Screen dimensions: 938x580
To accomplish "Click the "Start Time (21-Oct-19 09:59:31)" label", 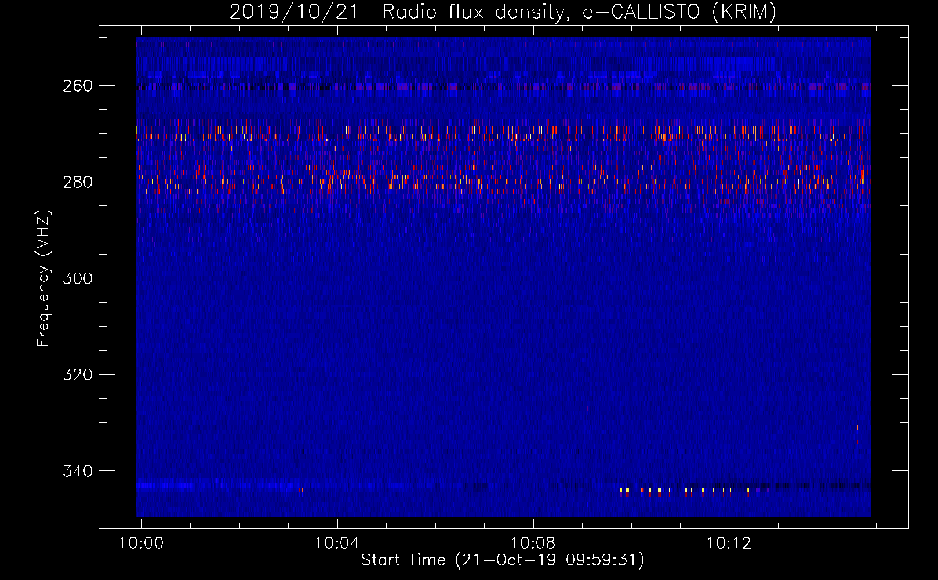I will click(x=503, y=560).
